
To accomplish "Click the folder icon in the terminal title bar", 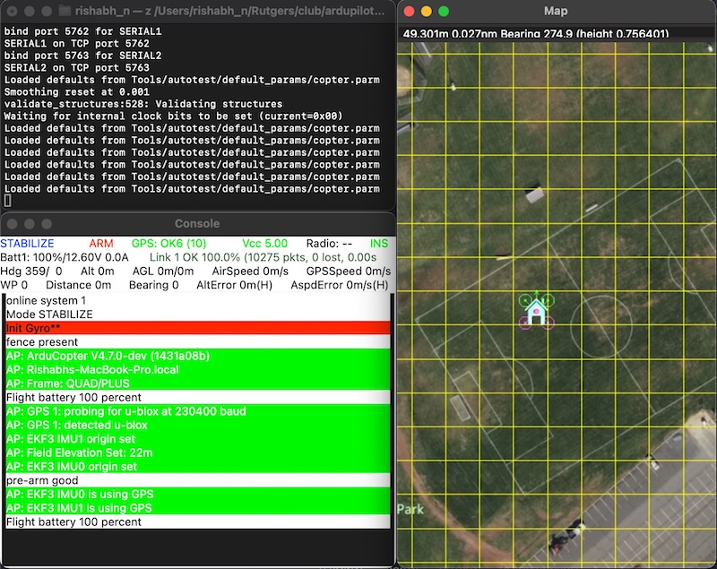I will [65, 12].
